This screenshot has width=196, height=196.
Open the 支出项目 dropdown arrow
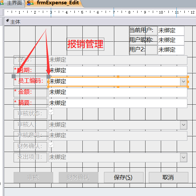(183, 158)
